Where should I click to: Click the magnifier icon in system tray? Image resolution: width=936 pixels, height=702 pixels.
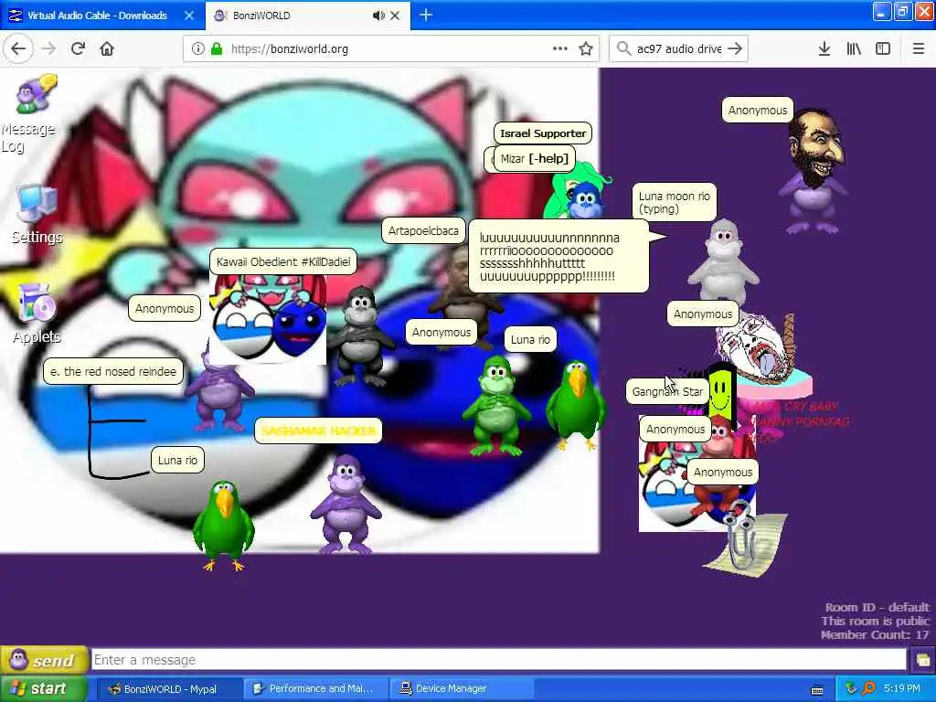[868, 689]
